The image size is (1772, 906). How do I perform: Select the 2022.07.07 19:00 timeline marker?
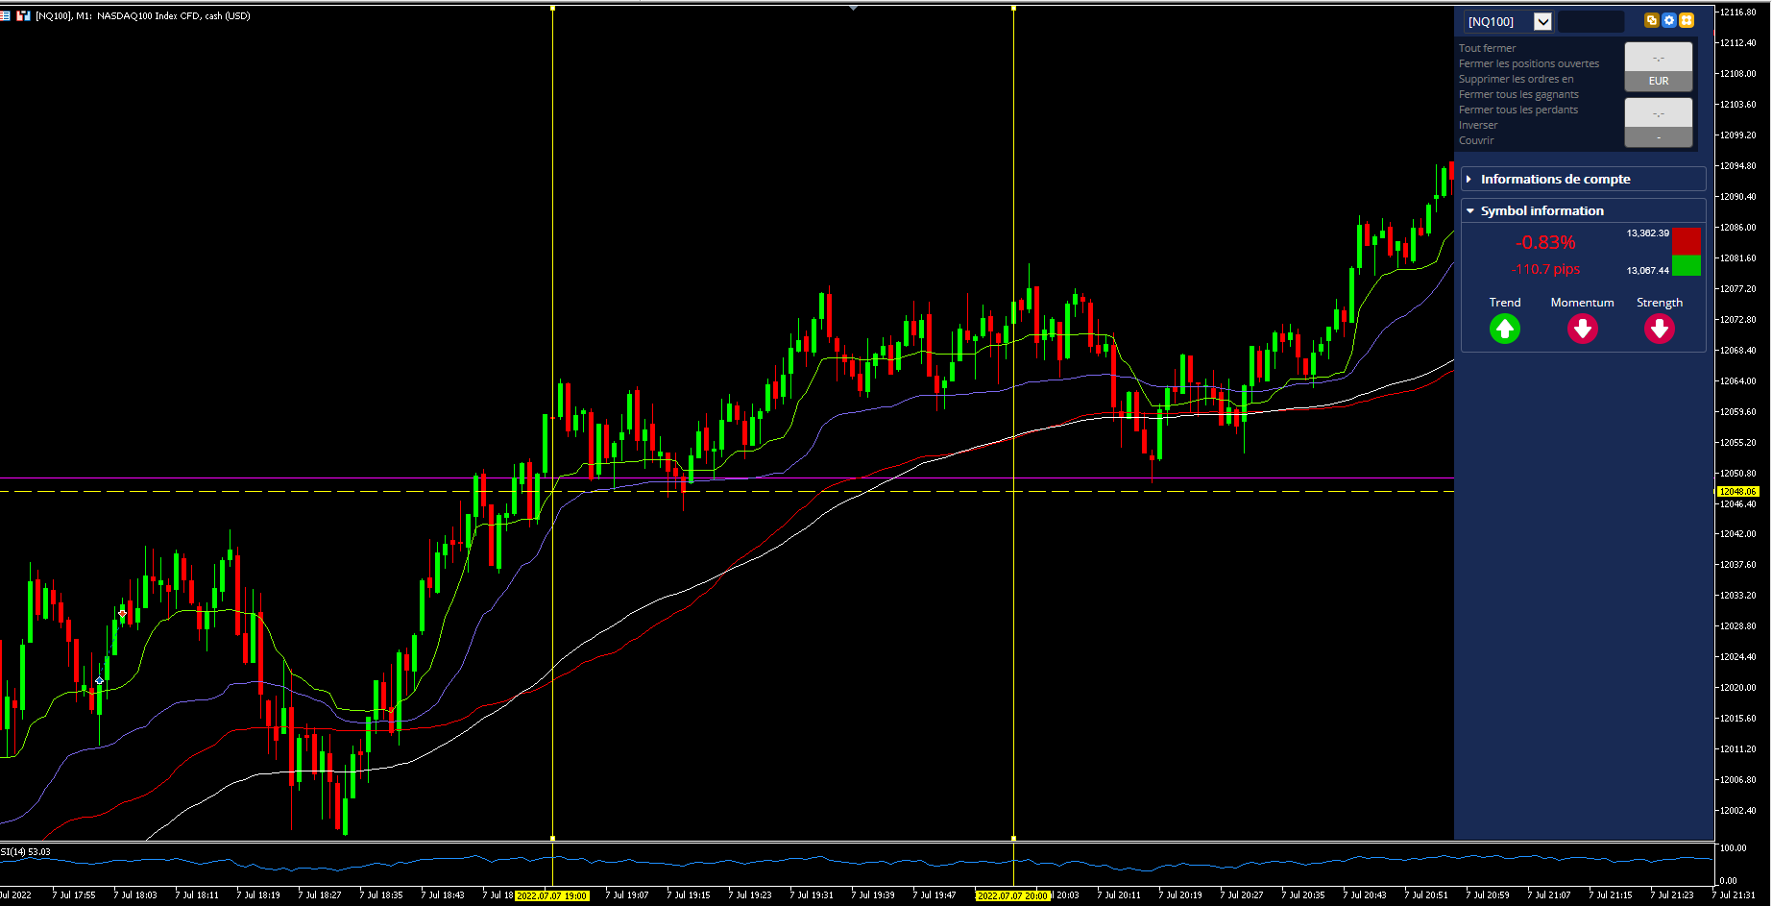click(551, 895)
